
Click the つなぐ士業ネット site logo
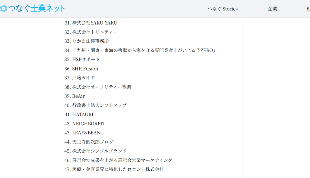(33, 8)
